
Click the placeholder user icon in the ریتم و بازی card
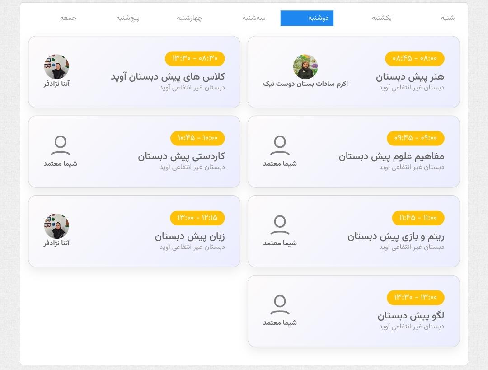tap(280, 225)
